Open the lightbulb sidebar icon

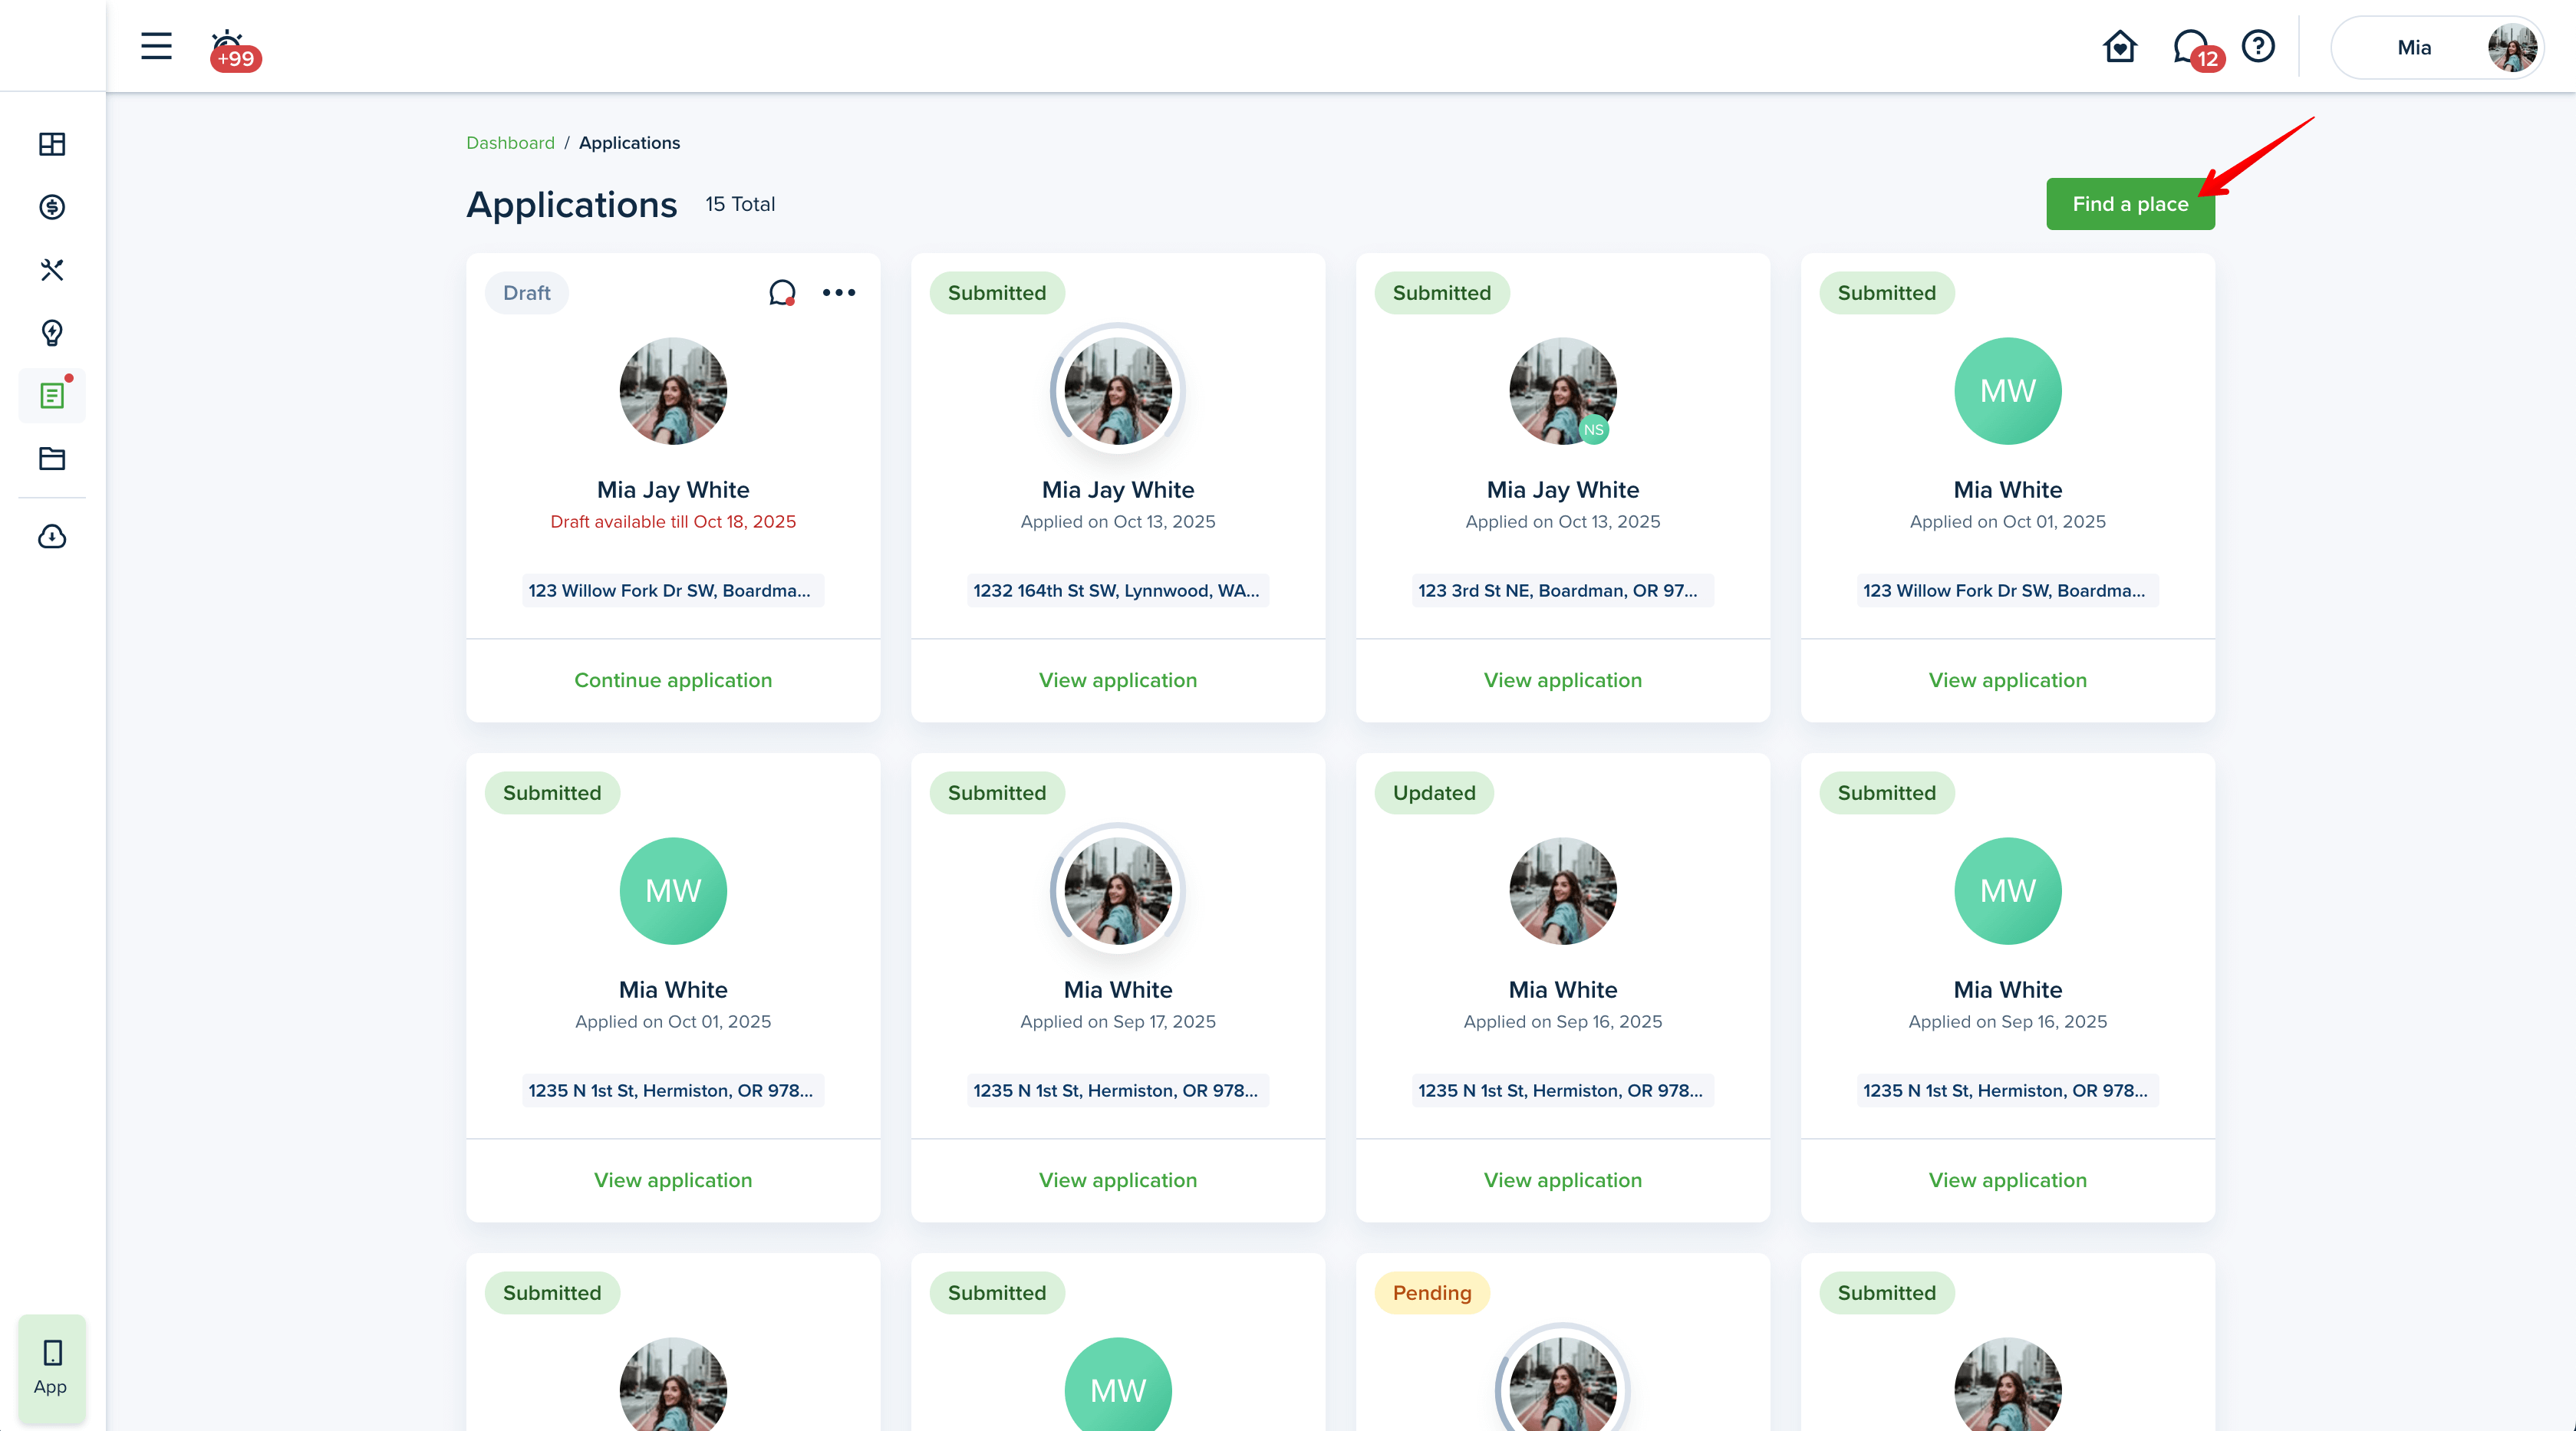pos(52,333)
